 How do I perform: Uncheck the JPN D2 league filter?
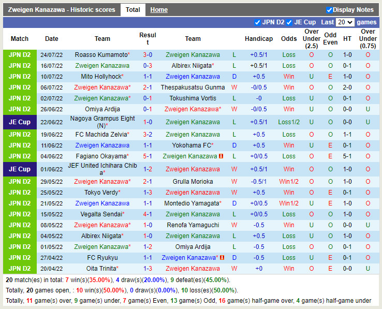(258, 22)
